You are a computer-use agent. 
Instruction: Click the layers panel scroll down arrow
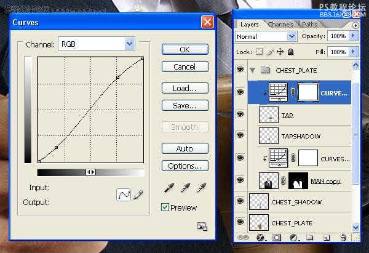[x=355, y=227]
